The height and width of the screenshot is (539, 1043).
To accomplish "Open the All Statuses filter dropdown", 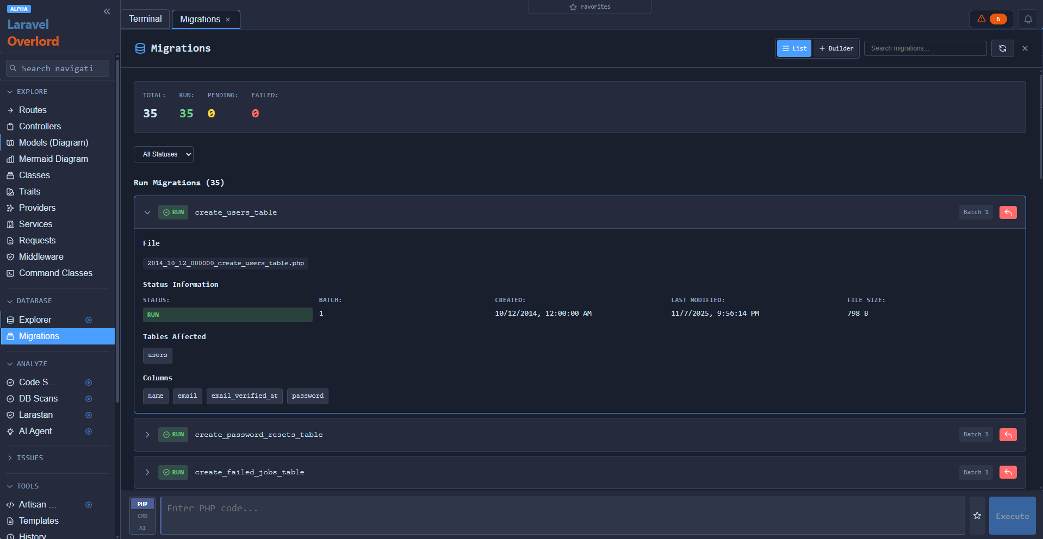I will (163, 154).
